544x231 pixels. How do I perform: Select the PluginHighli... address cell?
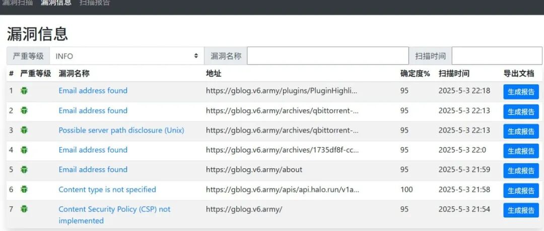click(x=282, y=90)
